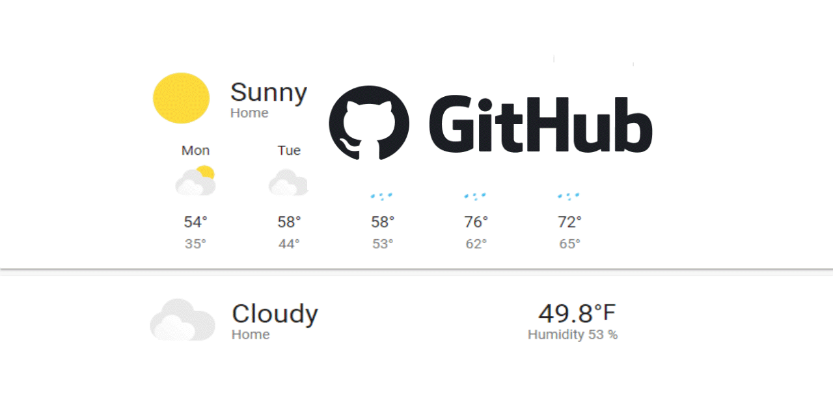The image size is (833, 416).
Task: Click the Home label under Sunny
Action: pyautogui.click(x=249, y=113)
